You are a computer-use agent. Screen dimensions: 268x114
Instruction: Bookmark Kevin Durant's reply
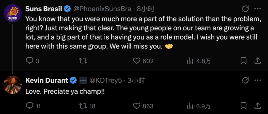pyautogui.click(x=243, y=106)
